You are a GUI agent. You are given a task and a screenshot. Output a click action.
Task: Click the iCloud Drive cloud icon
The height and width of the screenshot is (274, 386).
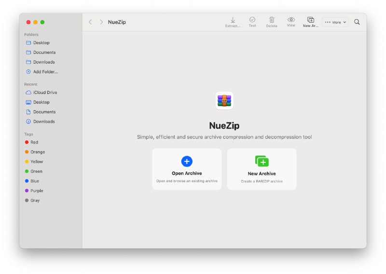point(28,92)
